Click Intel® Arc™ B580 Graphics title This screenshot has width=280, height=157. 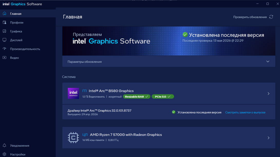tap(111, 91)
